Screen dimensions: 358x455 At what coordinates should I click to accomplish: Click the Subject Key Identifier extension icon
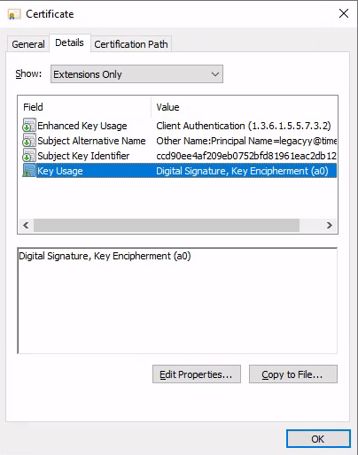tap(29, 156)
